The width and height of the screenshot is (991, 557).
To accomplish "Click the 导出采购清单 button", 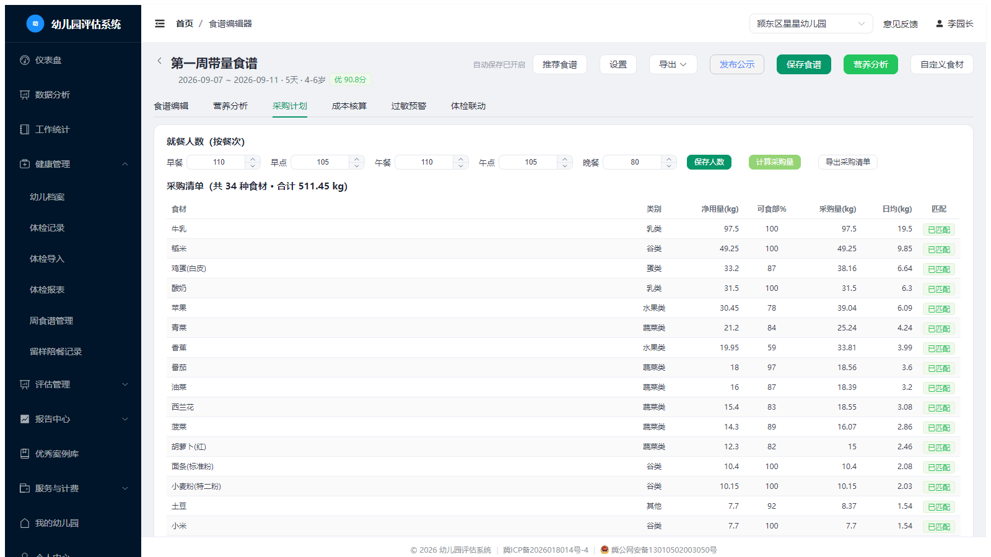I will click(848, 162).
